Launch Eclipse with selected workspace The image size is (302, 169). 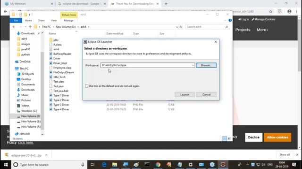pyautogui.click(x=185, y=95)
